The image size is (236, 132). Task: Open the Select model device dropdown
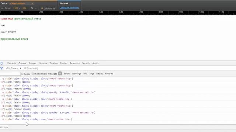[x=21, y=3]
